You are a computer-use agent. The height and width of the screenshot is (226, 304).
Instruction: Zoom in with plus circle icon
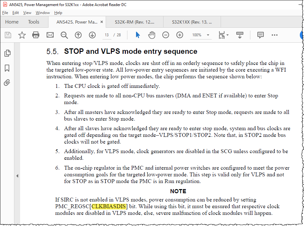click(180, 35)
